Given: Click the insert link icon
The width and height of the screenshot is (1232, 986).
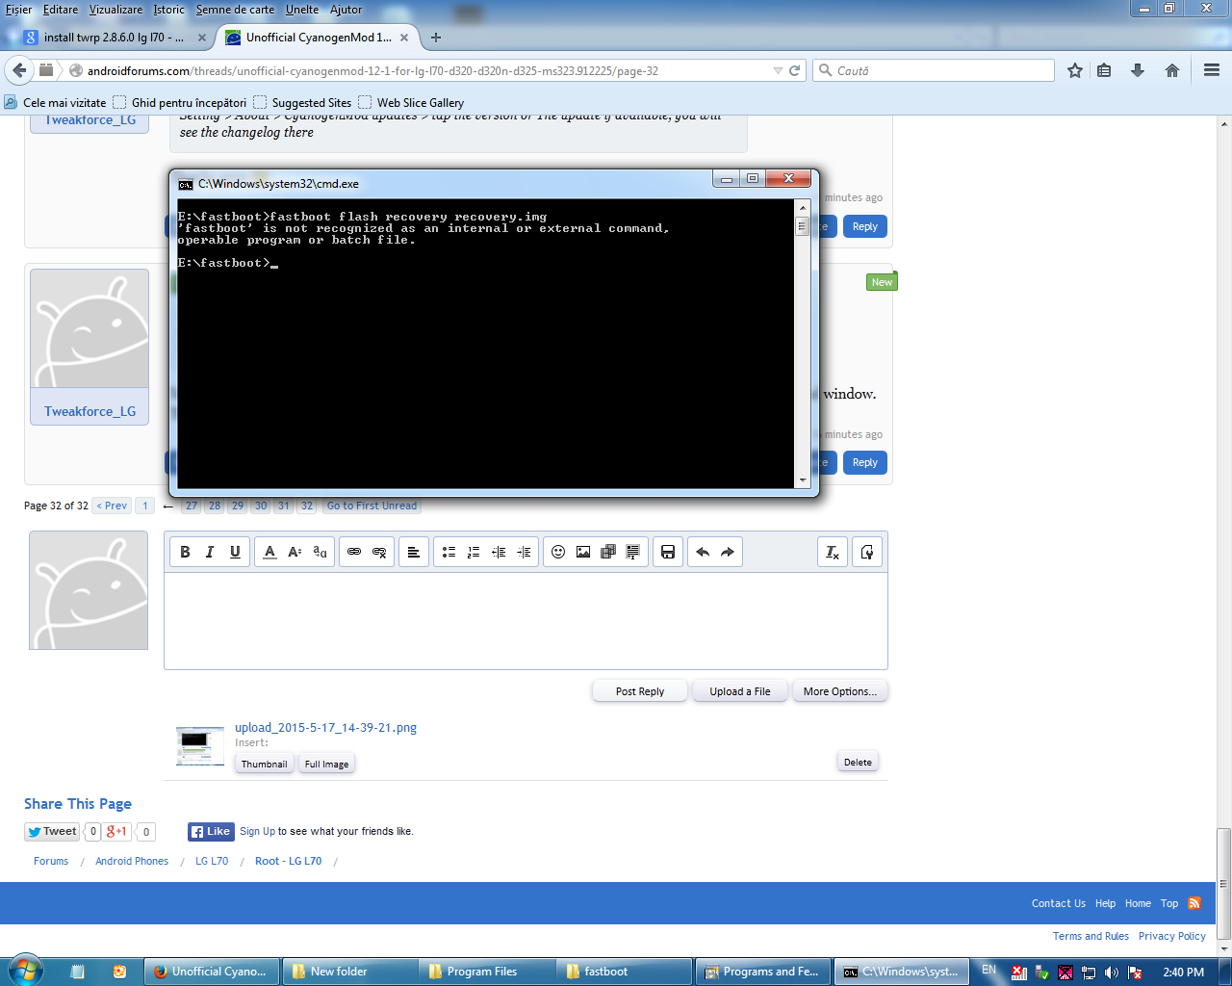Looking at the screenshot, I should coord(354,552).
